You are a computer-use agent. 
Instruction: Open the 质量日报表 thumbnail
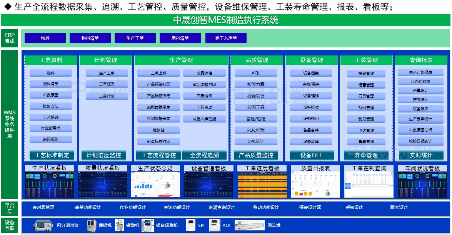316,185
